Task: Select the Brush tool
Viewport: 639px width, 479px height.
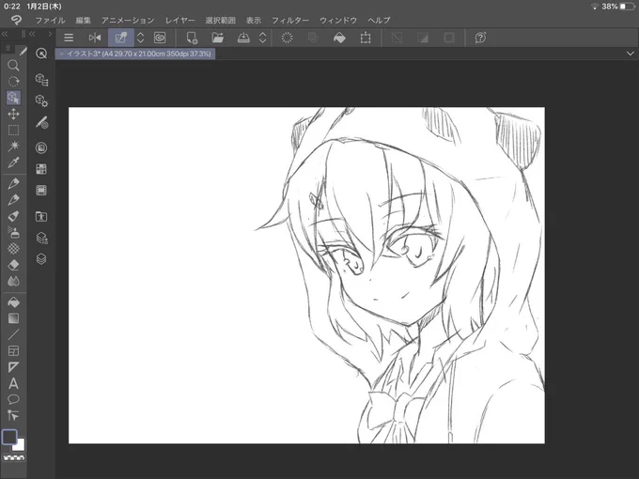Action: pos(13,216)
